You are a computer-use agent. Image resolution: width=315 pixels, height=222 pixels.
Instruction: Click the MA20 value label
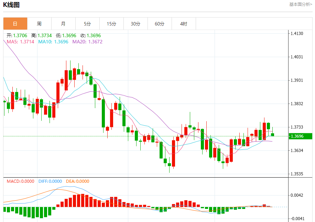pyautogui.click(x=87, y=42)
